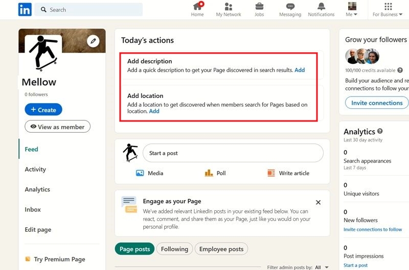Select the Feed sidebar item
Screen dimensions: 409x270
click(32, 149)
